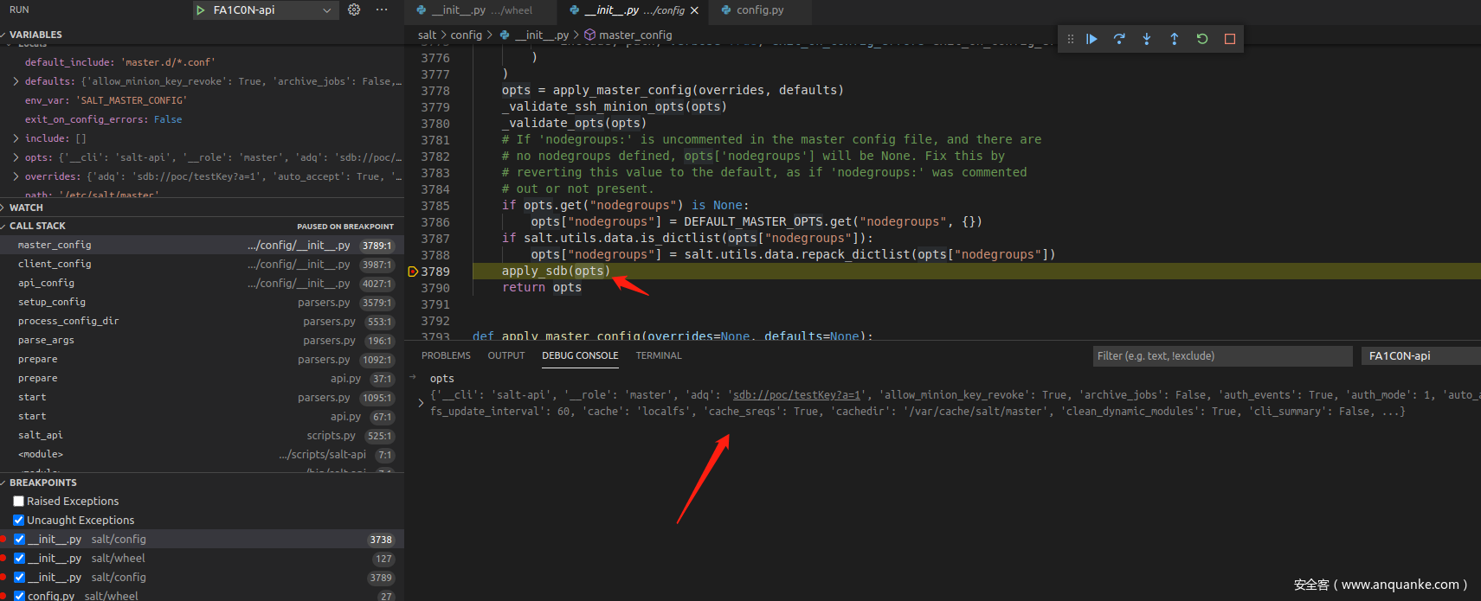Switch to the TERMINAL panel tab
The image size is (1481, 601).
(x=659, y=355)
